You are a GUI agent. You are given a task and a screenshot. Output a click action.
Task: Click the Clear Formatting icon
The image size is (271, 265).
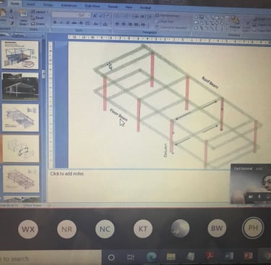tap(108, 16)
